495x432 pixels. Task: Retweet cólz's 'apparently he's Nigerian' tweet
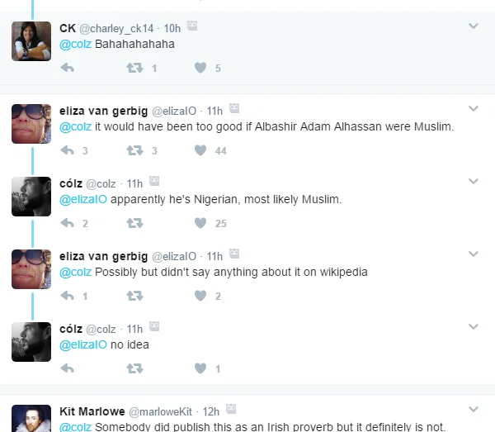[134, 223]
